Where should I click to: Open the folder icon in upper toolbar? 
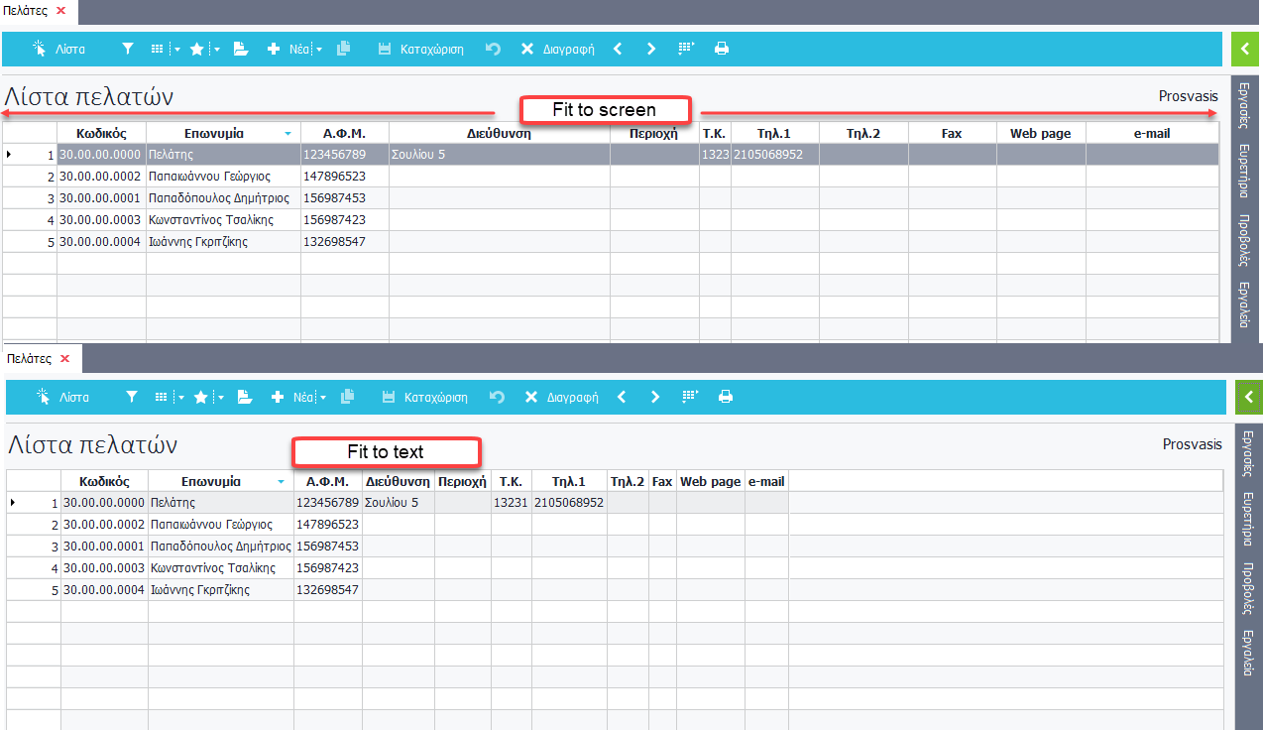click(240, 49)
